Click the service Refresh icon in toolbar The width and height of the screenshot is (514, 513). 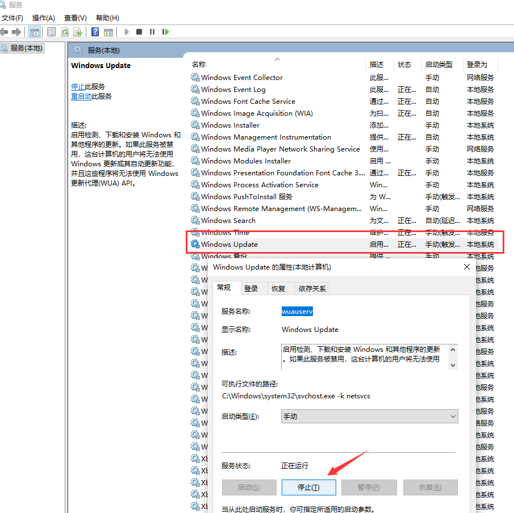click(64, 32)
